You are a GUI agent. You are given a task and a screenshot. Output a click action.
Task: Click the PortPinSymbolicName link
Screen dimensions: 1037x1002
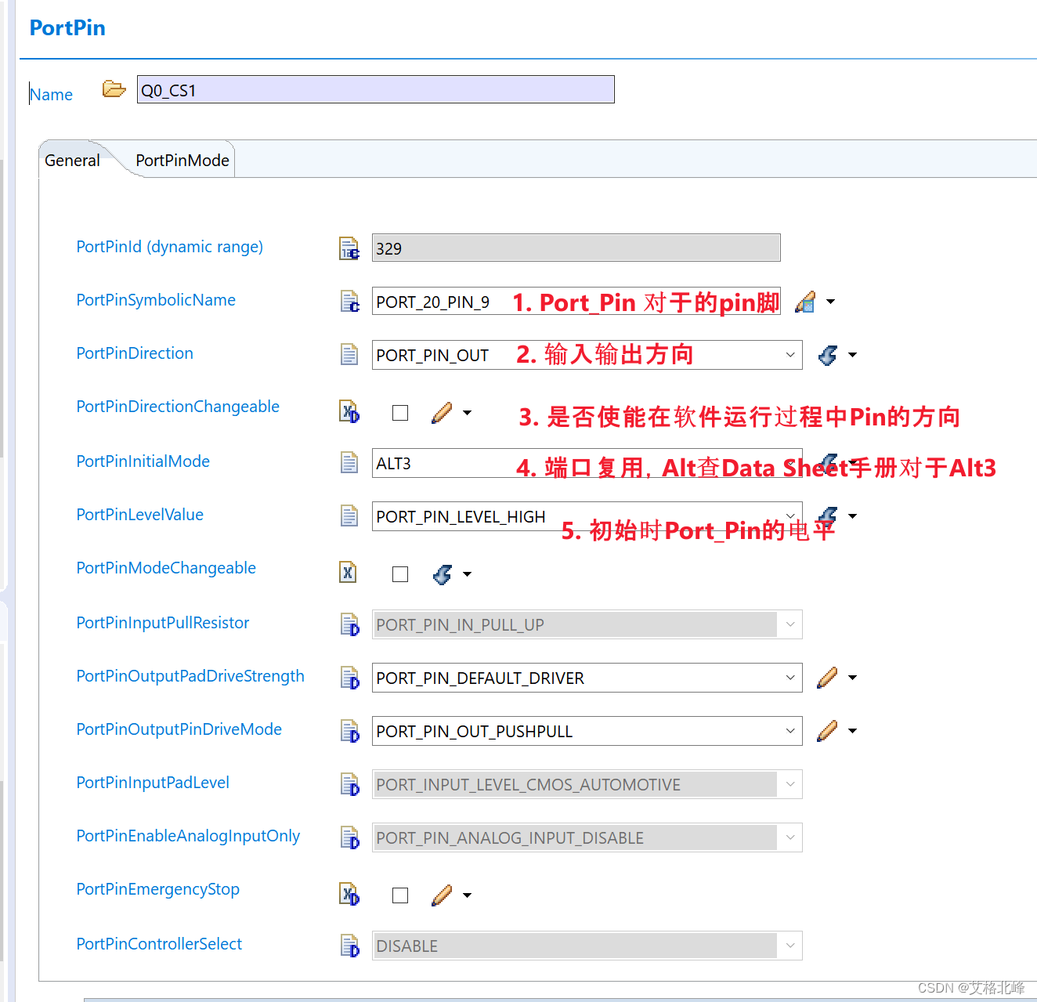click(155, 300)
